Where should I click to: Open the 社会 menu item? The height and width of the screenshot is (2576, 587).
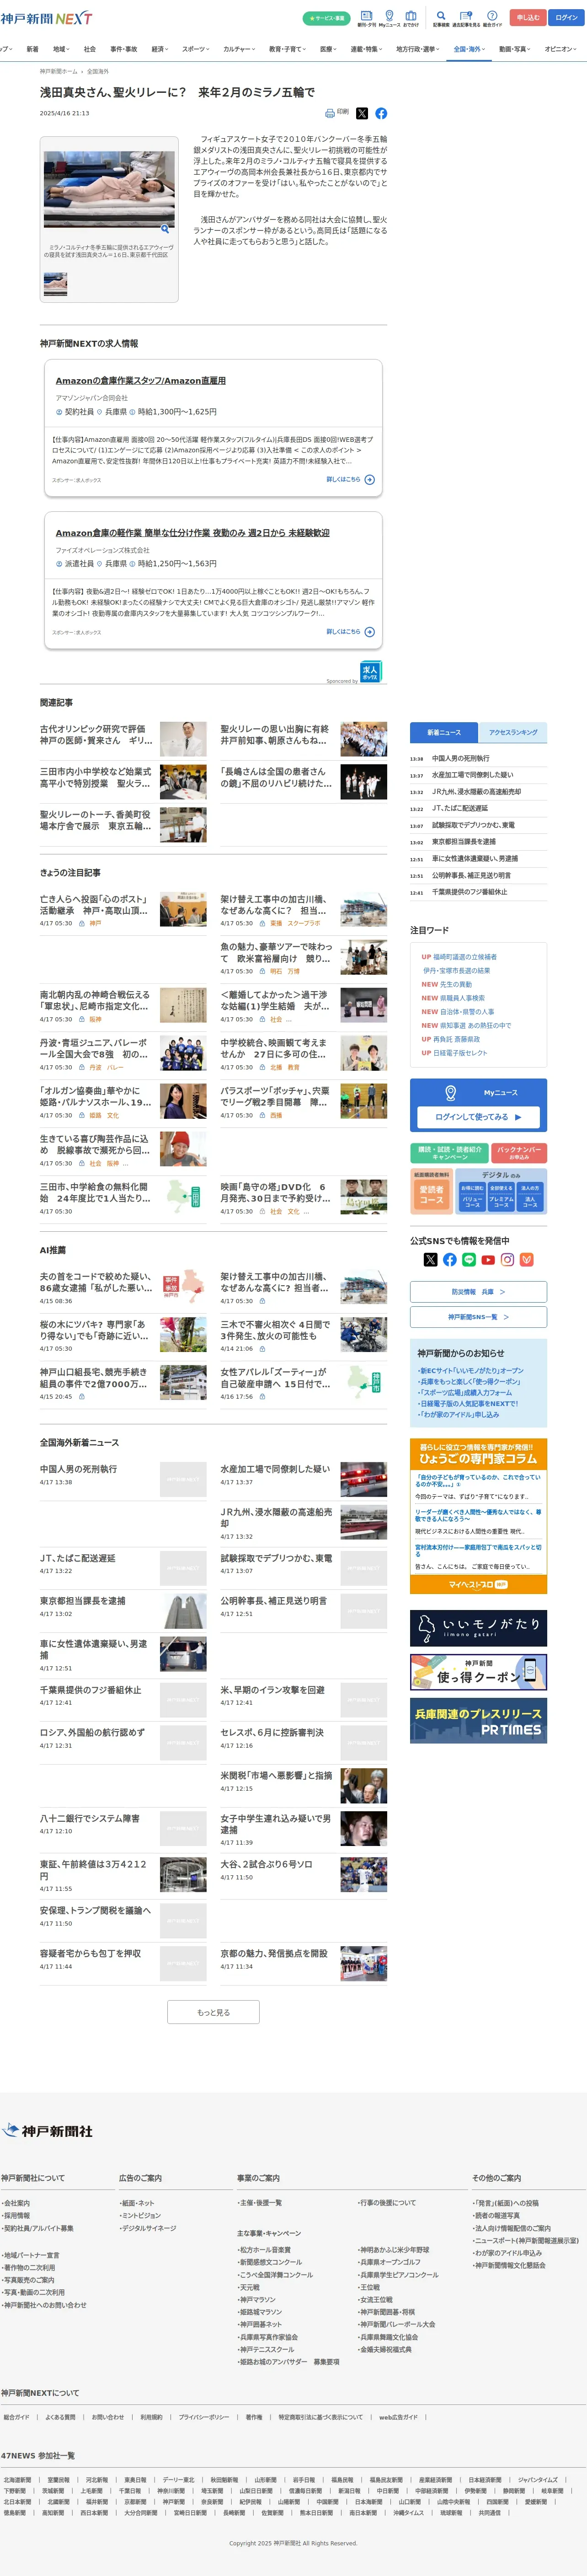click(90, 49)
